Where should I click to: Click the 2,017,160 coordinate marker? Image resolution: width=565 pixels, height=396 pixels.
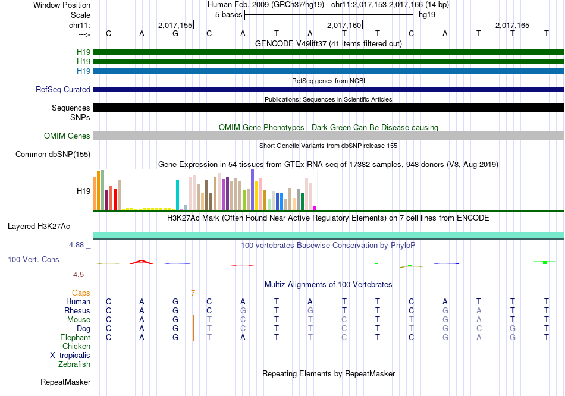click(344, 25)
